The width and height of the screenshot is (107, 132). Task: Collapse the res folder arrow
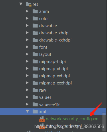point(21,4)
